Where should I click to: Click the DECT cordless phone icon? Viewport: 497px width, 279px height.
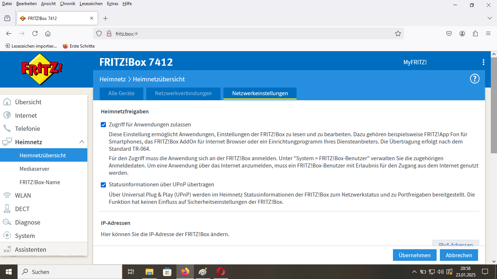point(7,209)
